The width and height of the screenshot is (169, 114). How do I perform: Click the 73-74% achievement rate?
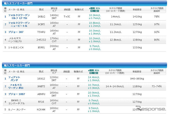tap(157, 86)
